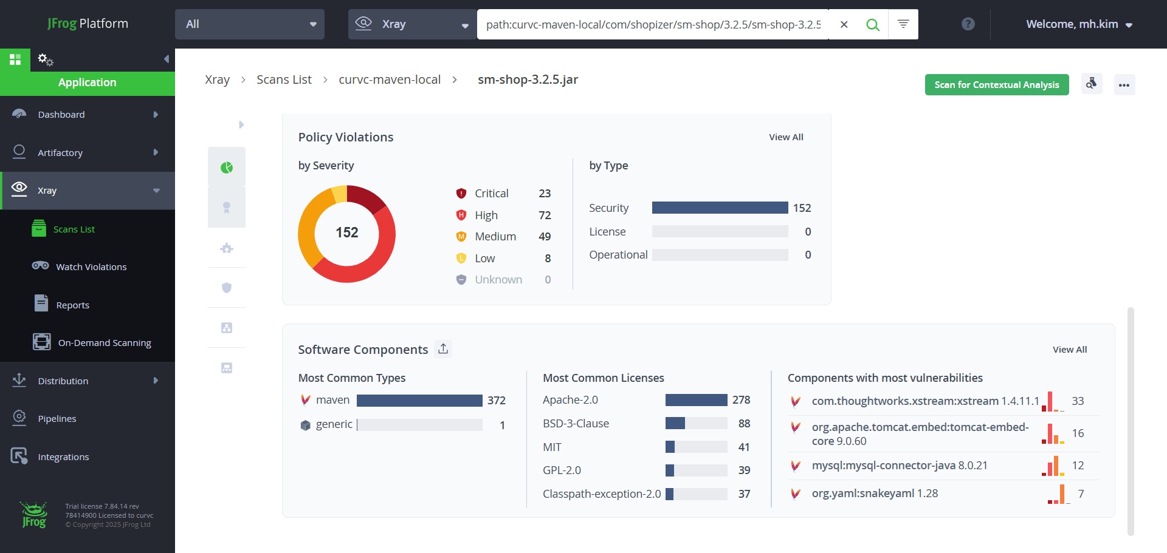
Task: Open the All repositories dropdown
Action: 250,24
